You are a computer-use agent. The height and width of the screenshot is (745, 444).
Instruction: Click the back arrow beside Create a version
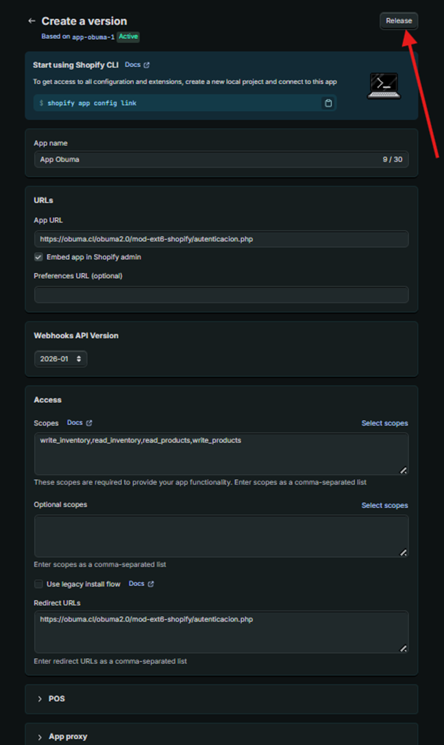[x=32, y=21]
